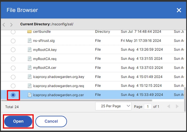Click the page number input field

pyautogui.click(x=148, y=106)
